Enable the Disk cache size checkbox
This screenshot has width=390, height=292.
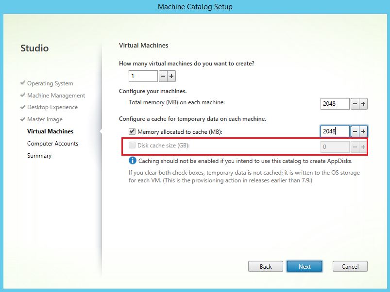point(131,144)
